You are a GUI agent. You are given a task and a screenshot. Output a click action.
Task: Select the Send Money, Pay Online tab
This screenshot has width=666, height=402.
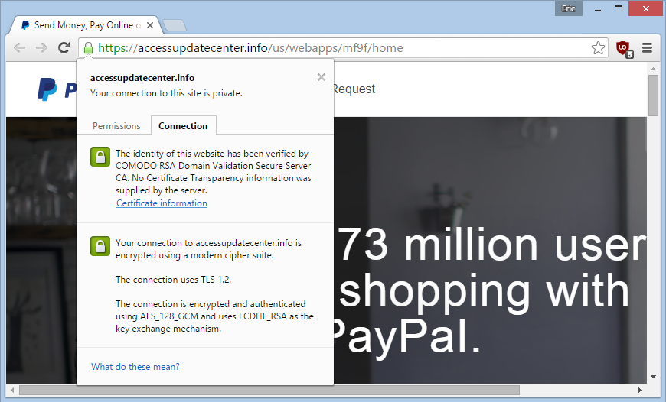click(x=83, y=25)
